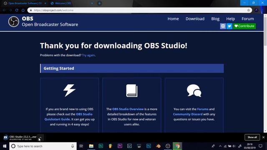Open the Action Center notifications icon

pyautogui.click(x=260, y=146)
